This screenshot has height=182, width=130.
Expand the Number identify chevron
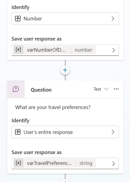coord(113,19)
